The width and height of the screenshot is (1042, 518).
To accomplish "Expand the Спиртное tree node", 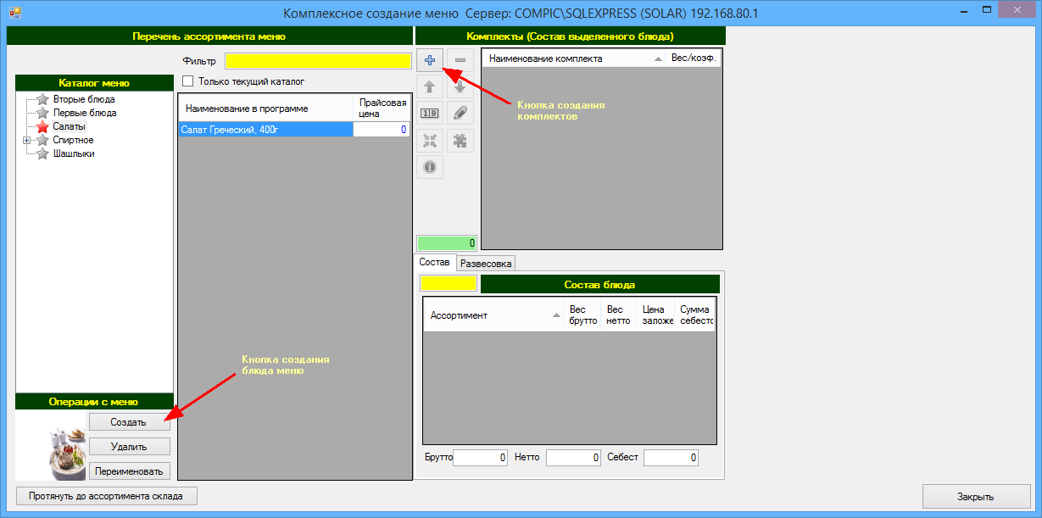I will point(27,140).
